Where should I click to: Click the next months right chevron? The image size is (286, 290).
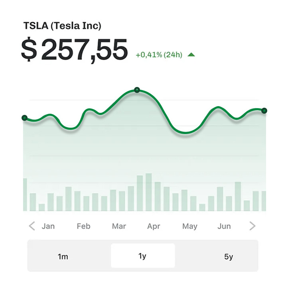[252, 226]
